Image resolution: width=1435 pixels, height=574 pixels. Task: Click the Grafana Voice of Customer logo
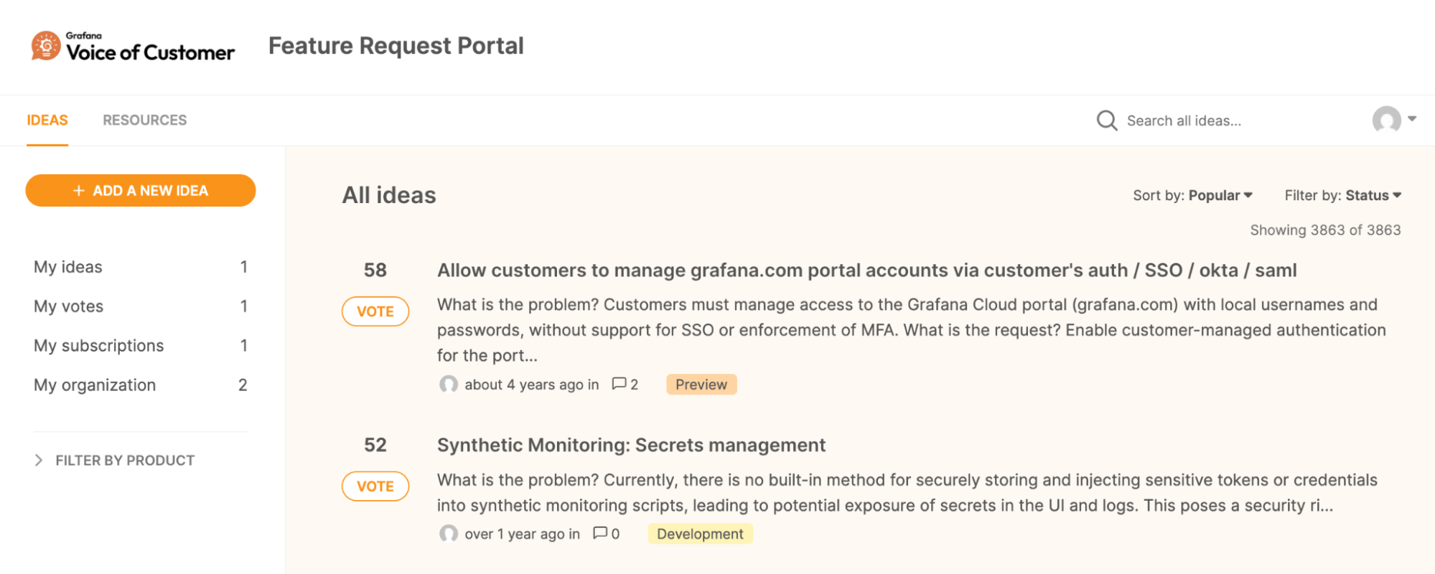133,47
